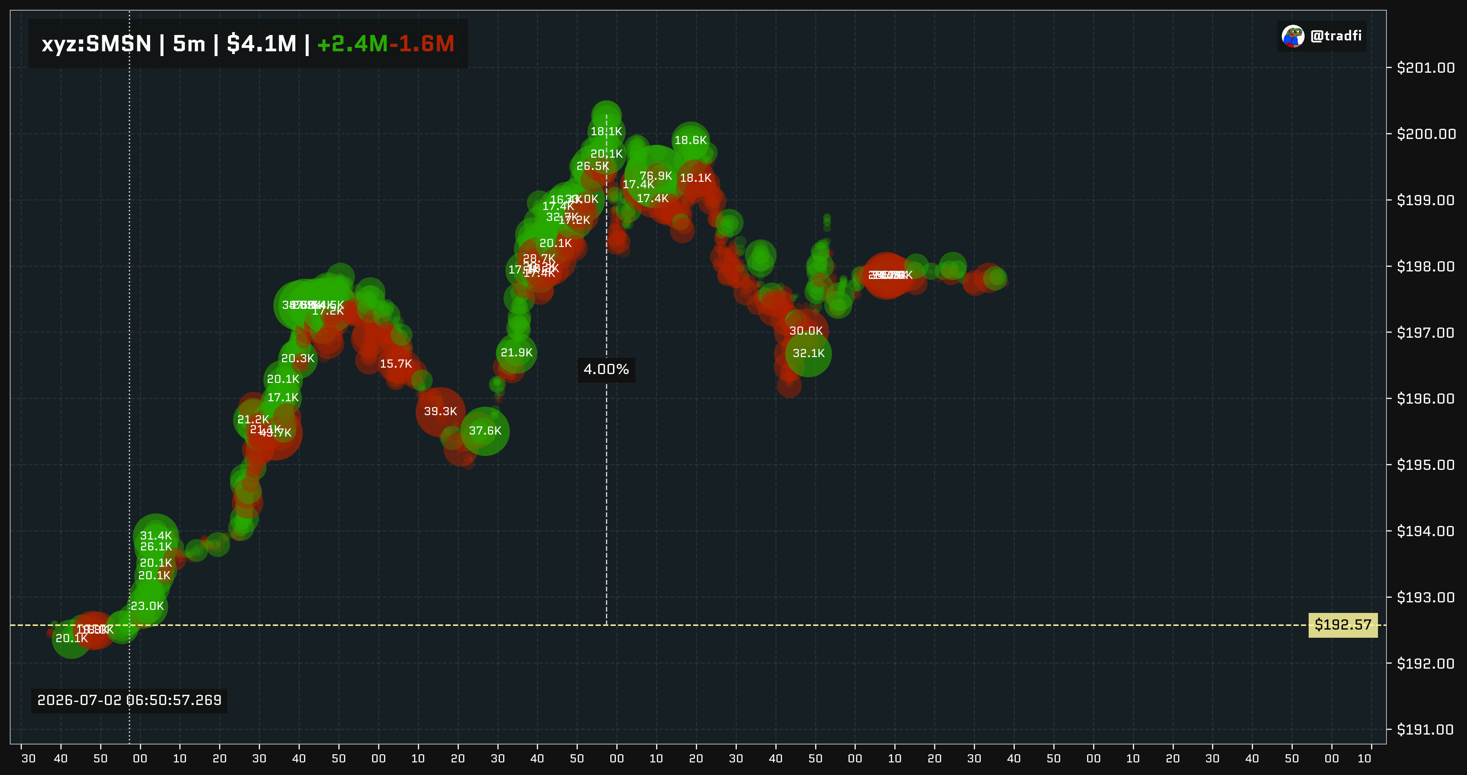The width and height of the screenshot is (1467, 775).
Task: Click the $4.1M total volume label
Action: 261,44
